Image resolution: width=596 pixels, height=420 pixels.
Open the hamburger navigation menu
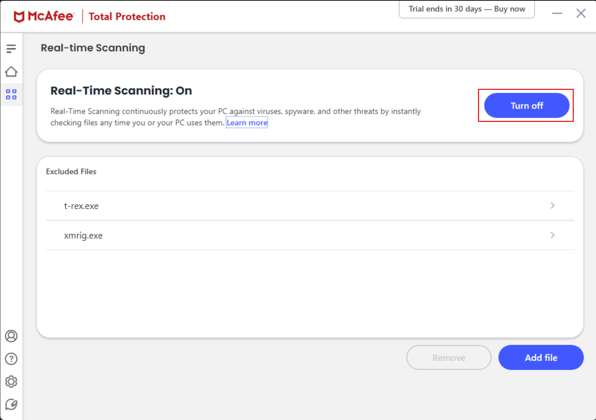(11, 48)
